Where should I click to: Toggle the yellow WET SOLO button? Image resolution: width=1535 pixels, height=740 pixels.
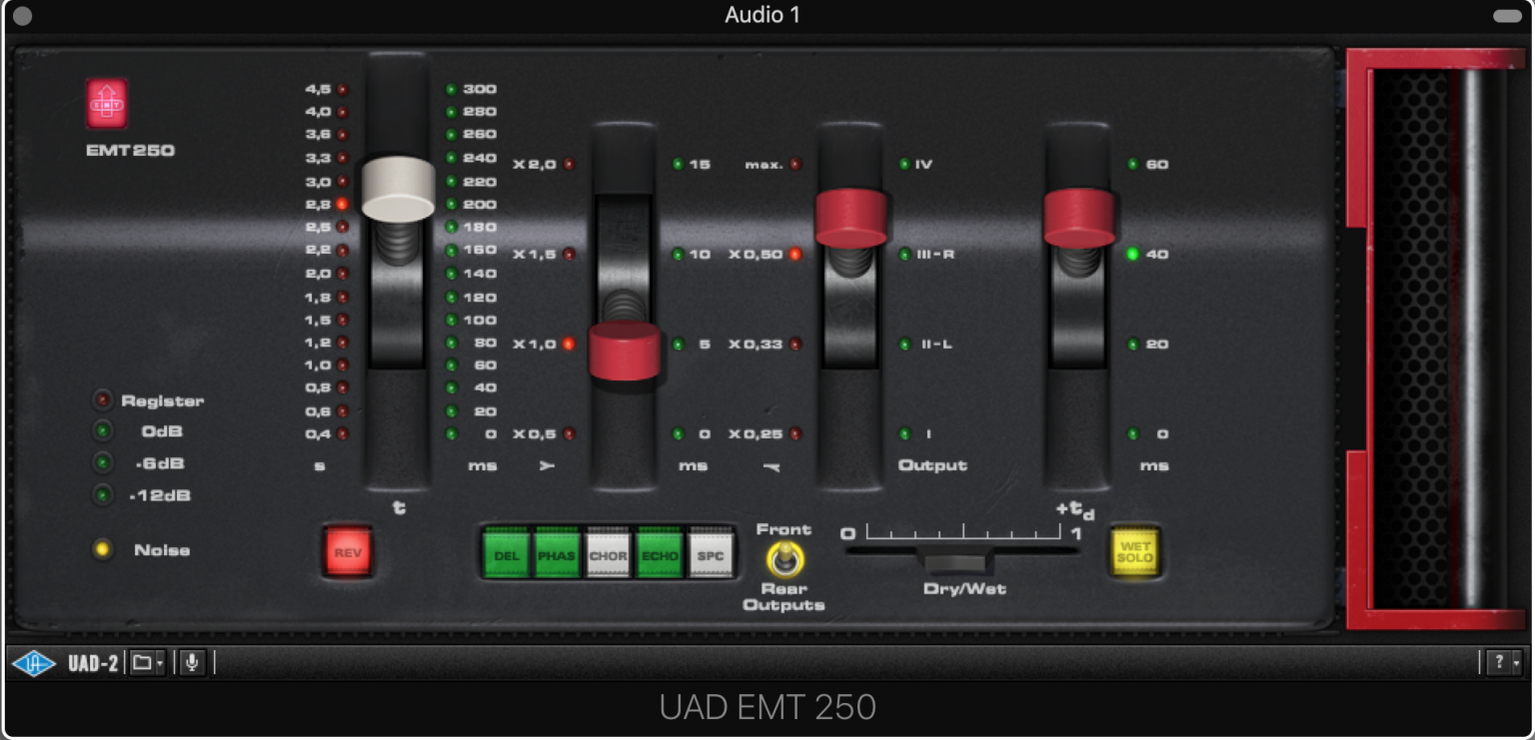click(1134, 552)
